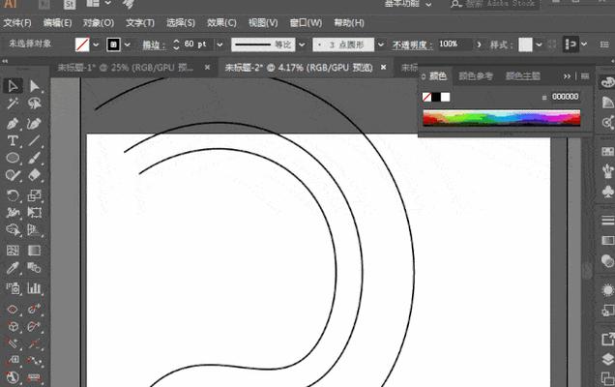Activate the Blend tool

tap(34, 268)
